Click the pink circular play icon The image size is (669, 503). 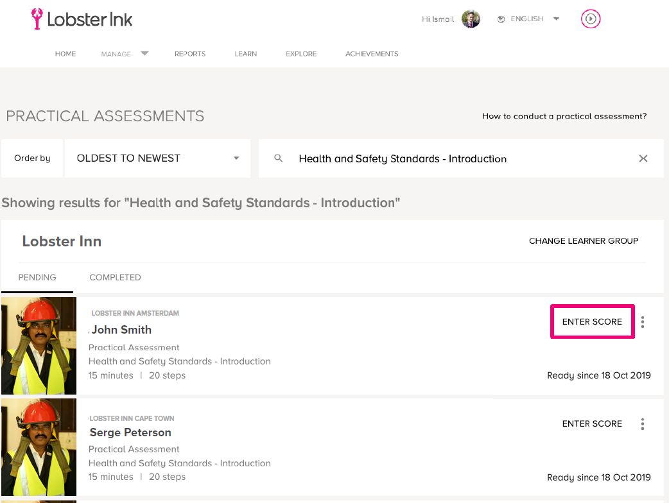tap(591, 19)
